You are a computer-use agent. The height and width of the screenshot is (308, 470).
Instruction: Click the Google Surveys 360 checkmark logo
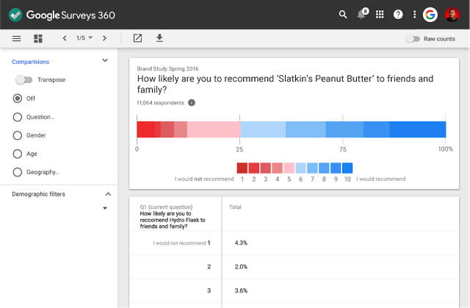coord(15,15)
